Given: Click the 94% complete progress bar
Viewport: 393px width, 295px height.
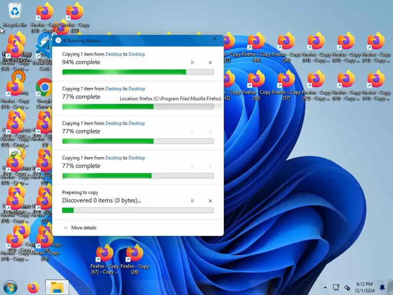Looking at the screenshot, I should 138,72.
